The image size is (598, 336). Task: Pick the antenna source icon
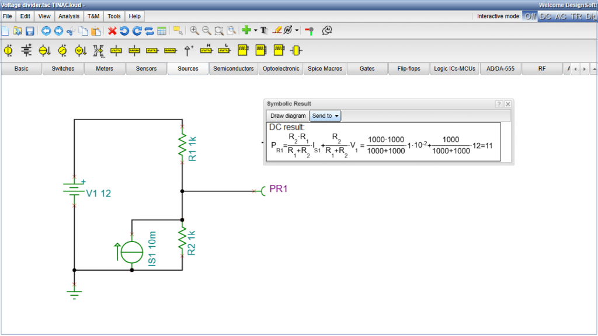tap(188, 51)
